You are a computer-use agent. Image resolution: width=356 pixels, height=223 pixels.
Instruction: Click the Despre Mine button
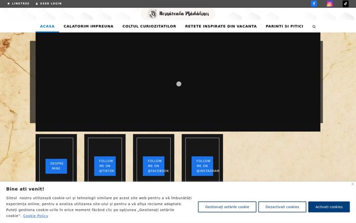(56, 166)
